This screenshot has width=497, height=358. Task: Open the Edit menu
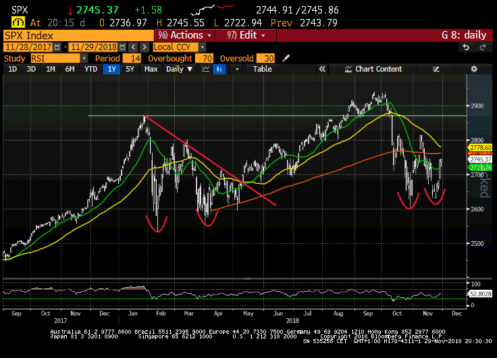pos(243,35)
